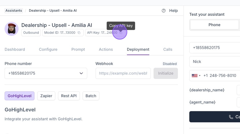Expand the Phone number dropdown
The height and width of the screenshot is (134, 240).
(x=81, y=73)
